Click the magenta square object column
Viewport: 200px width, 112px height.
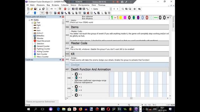tap(125, 17)
